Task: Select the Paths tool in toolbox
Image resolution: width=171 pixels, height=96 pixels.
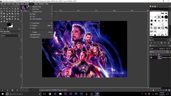Action: 1,11
